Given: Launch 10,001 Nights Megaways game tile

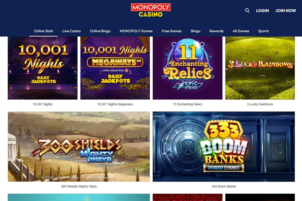Looking at the screenshot, I should point(115,68).
